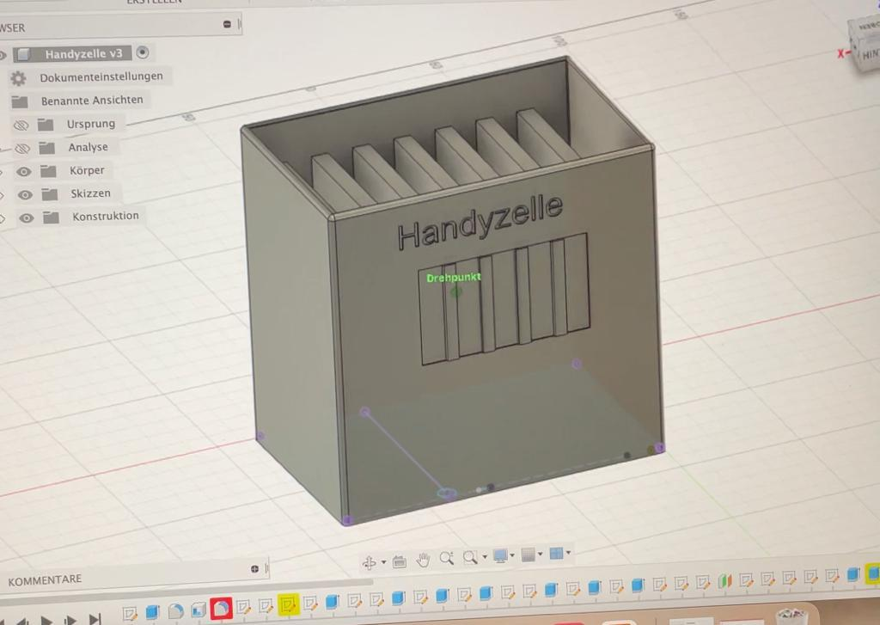Hide the Skizzen folder via eye icon
This screenshot has width=880, height=625.
25,195
